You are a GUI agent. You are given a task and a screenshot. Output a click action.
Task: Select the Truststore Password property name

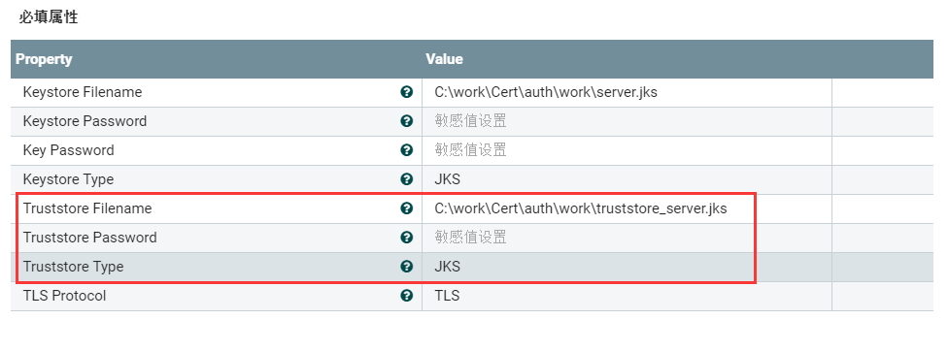coord(89,237)
